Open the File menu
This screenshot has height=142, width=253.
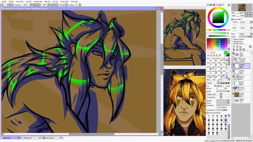pos(4,2)
